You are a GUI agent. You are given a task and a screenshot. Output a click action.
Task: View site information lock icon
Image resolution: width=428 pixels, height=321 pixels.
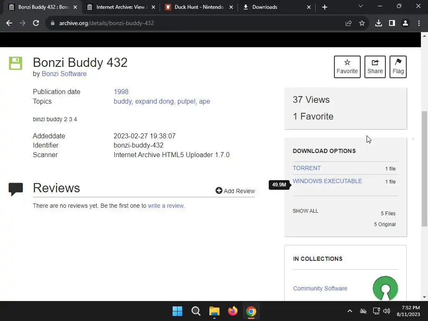pyautogui.click(x=53, y=23)
